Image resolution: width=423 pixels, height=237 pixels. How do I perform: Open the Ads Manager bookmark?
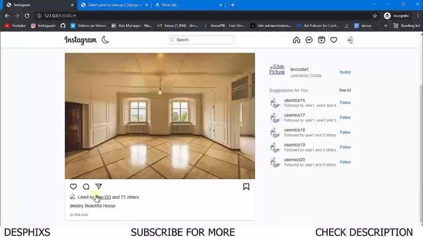(132, 26)
